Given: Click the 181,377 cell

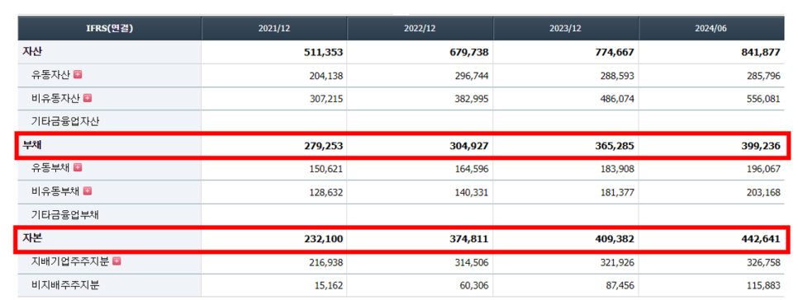Looking at the screenshot, I should tap(617, 192).
